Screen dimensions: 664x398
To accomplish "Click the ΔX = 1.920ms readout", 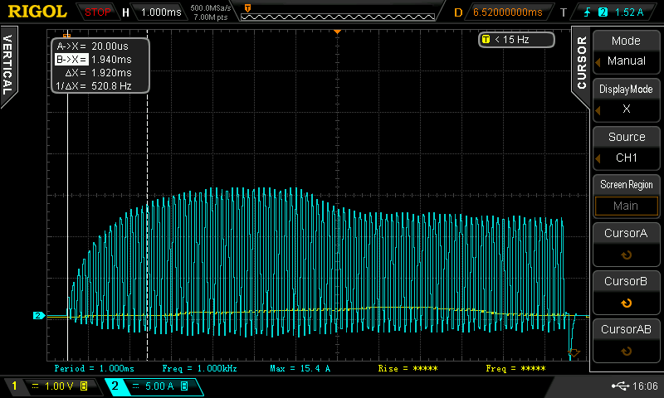I will 98,72.
